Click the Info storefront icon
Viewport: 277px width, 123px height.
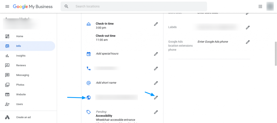[x=7, y=46]
